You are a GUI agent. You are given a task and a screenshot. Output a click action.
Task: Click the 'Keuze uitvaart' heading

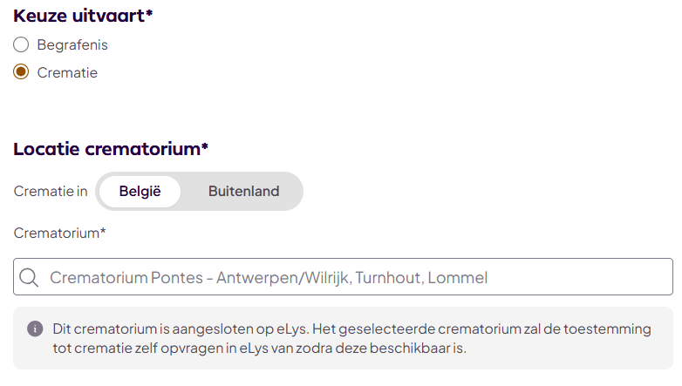tap(78, 15)
